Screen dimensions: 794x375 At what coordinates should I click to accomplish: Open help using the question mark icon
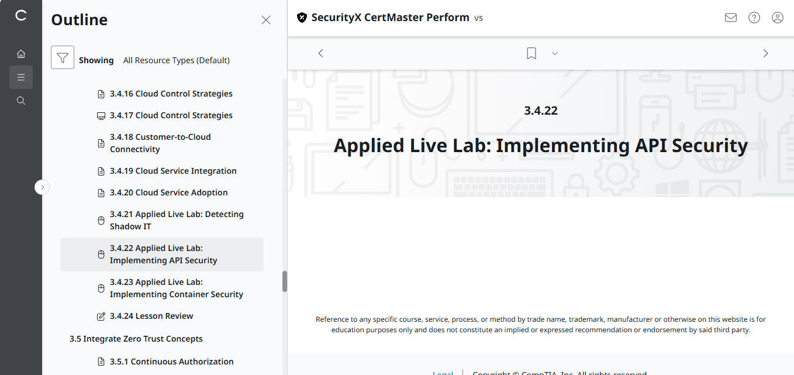tap(754, 18)
